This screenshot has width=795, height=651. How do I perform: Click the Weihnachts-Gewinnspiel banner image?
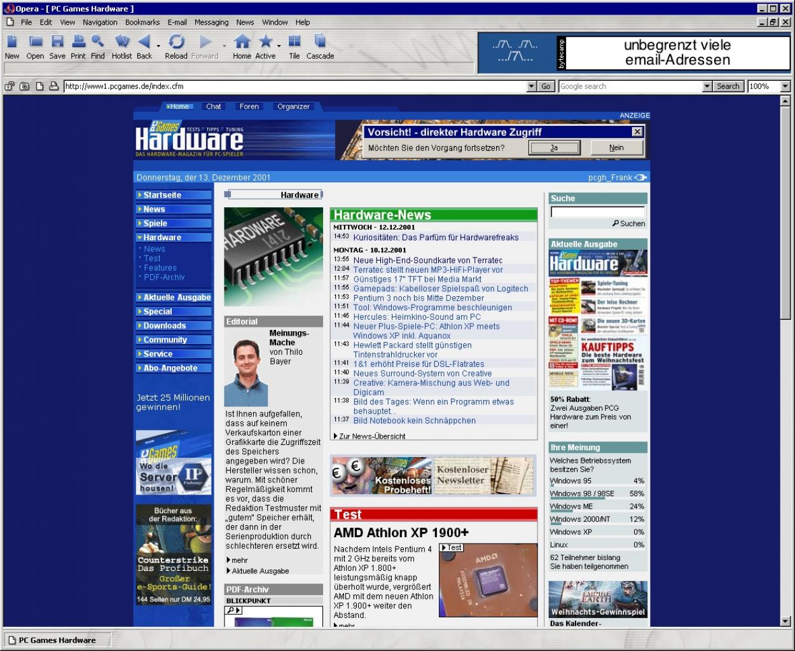598,599
